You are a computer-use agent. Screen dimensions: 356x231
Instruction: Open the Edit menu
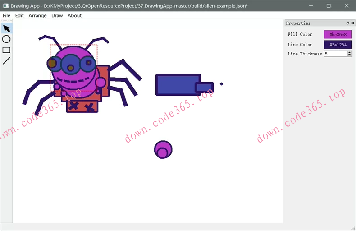pos(19,15)
